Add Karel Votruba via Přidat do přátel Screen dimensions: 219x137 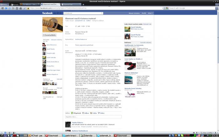coord(137,29)
